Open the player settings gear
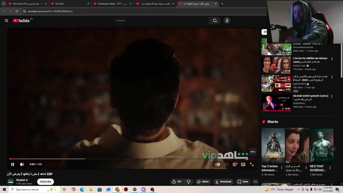Screen dimensions: 343x193 coord(234,164)
